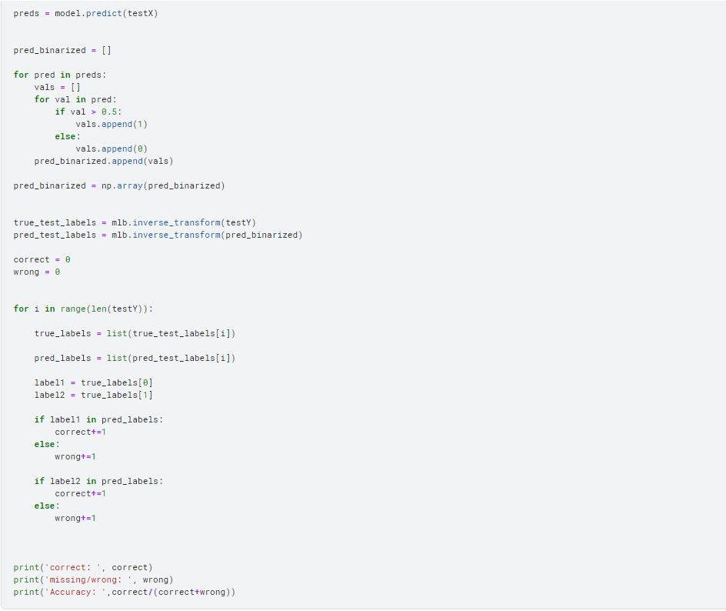The image size is (726, 611).
Task: Click the vals.append(0) statement
Action: tap(111, 149)
